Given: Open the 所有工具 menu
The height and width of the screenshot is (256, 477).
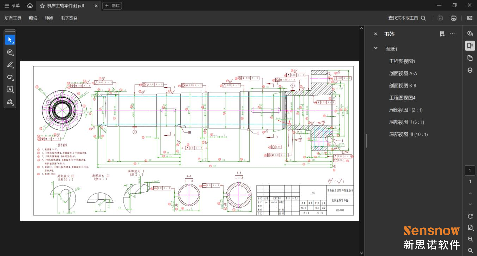Looking at the screenshot, I should tap(13, 18).
